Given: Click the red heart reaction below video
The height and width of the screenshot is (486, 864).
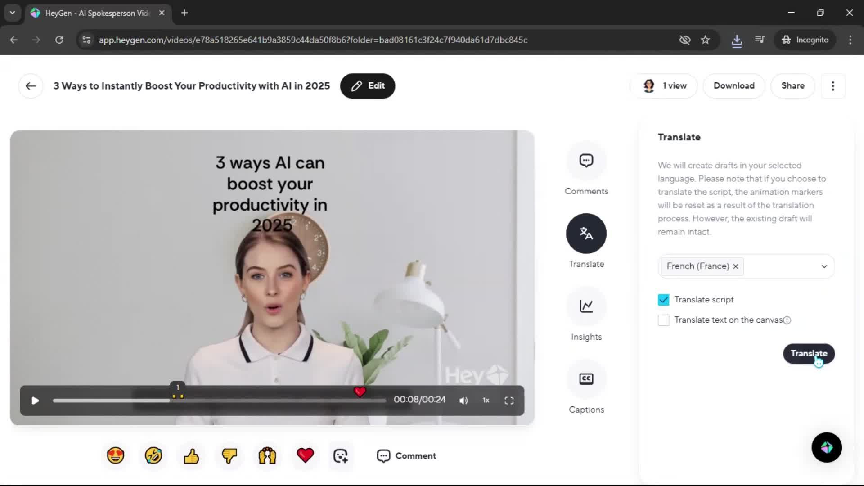Looking at the screenshot, I should coord(305,455).
